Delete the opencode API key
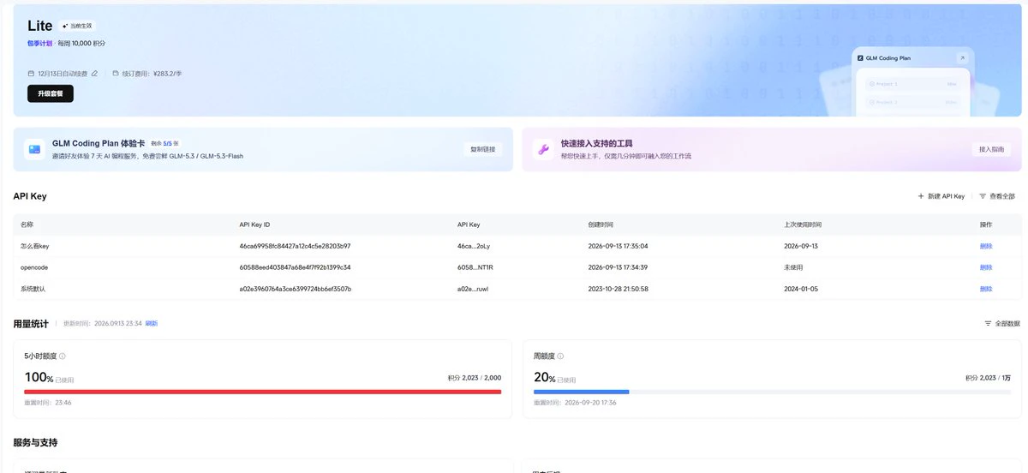The width and height of the screenshot is (1028, 473). pyautogui.click(x=986, y=267)
